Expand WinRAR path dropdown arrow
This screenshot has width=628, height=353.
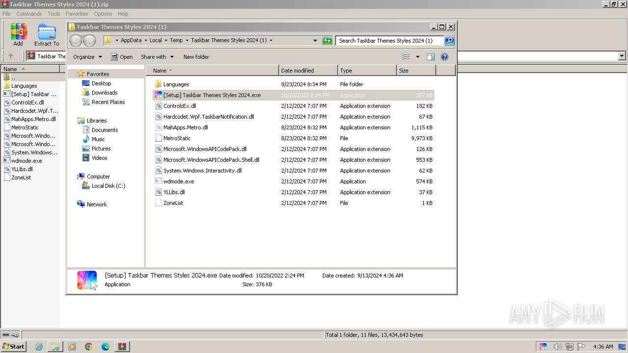click(x=622, y=56)
